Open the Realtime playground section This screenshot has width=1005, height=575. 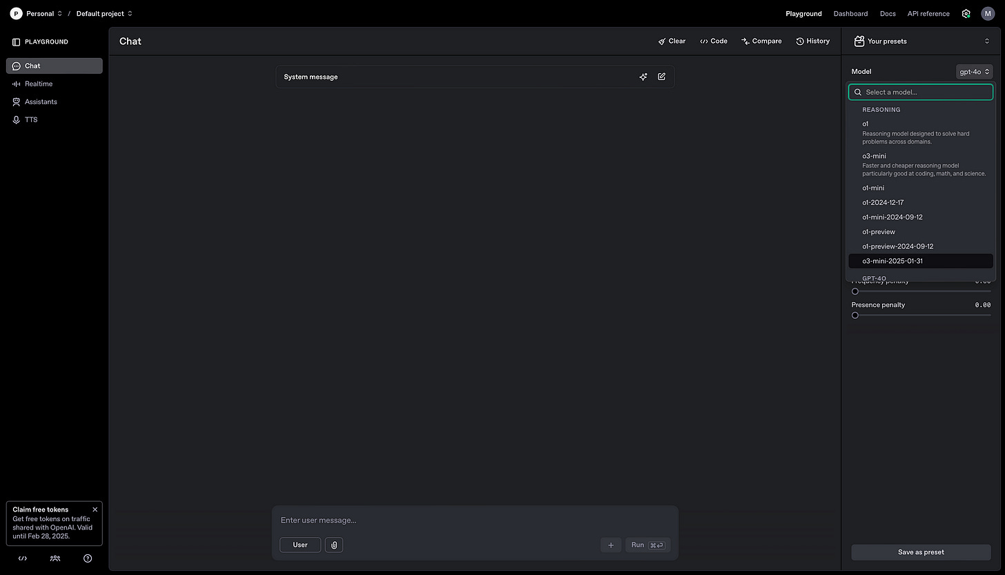[x=54, y=84]
